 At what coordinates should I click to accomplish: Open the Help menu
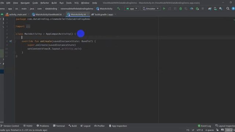[x=94, y=3]
